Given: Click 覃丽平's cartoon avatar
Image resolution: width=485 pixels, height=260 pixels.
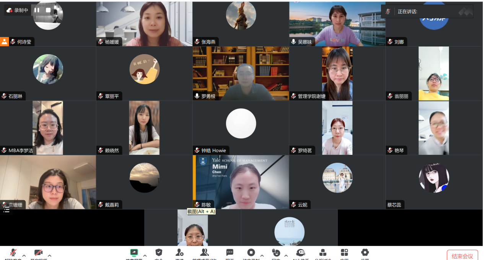Looking at the screenshot, I should 144,69.
